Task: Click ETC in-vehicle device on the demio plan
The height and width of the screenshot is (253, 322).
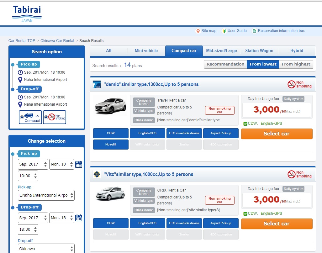Action: [184, 133]
